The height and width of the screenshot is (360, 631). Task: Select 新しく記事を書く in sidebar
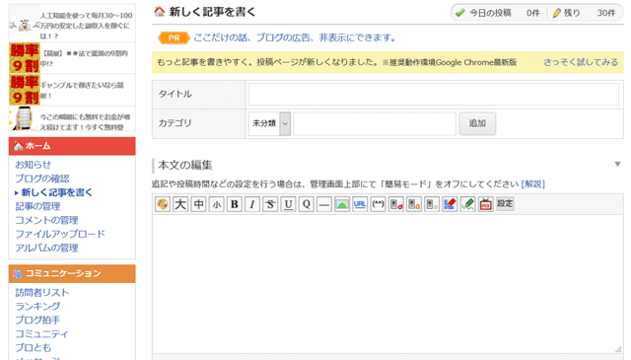pyautogui.click(x=56, y=192)
